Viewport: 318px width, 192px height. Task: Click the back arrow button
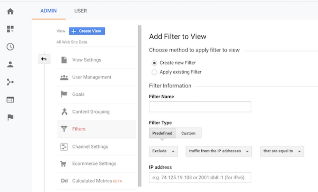(x=43, y=59)
